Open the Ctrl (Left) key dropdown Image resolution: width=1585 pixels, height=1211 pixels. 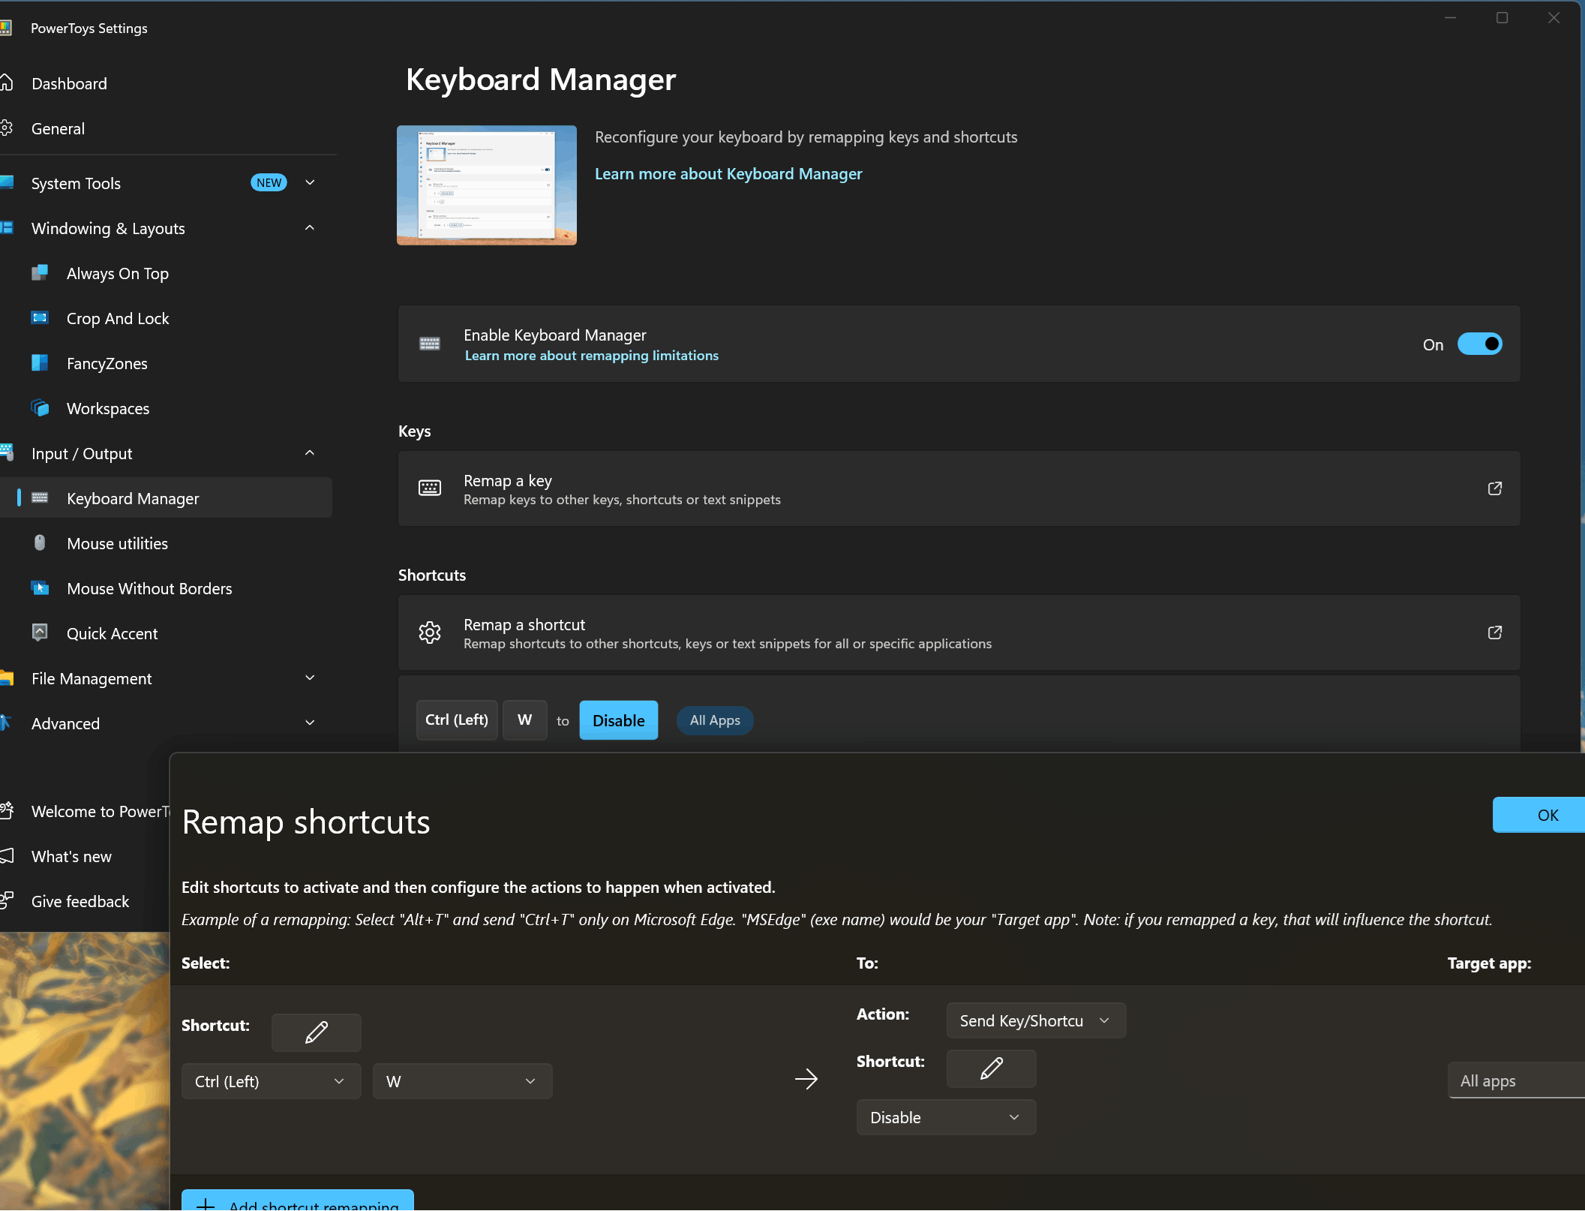(270, 1081)
